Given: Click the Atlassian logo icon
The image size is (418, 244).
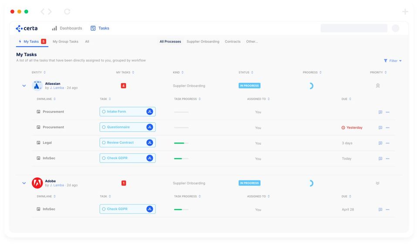Looking at the screenshot, I should [x=37, y=86].
